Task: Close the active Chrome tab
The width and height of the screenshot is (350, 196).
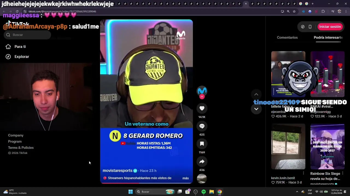Action: (x=246, y=4)
